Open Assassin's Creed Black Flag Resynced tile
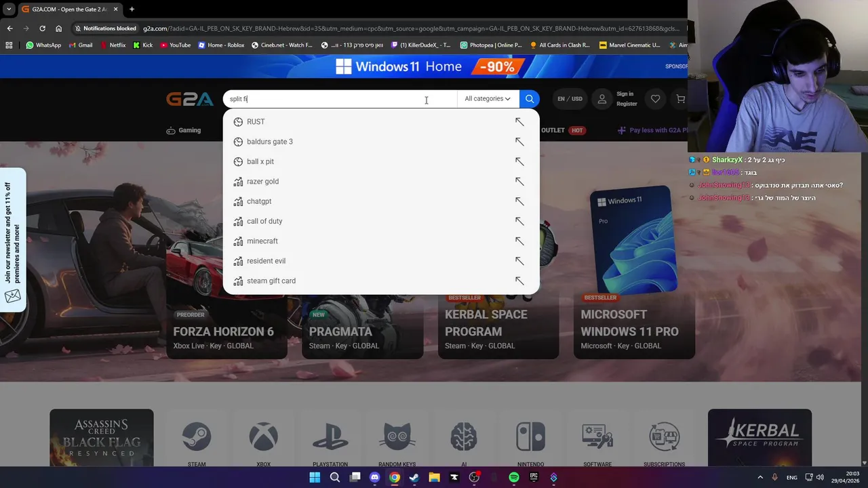 click(x=102, y=438)
